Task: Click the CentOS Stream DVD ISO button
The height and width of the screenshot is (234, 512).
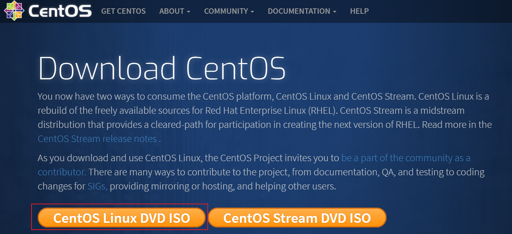Action: [297, 218]
